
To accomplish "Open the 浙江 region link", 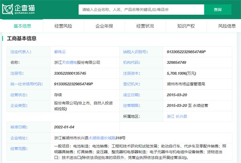I will (x=171, y=116).
